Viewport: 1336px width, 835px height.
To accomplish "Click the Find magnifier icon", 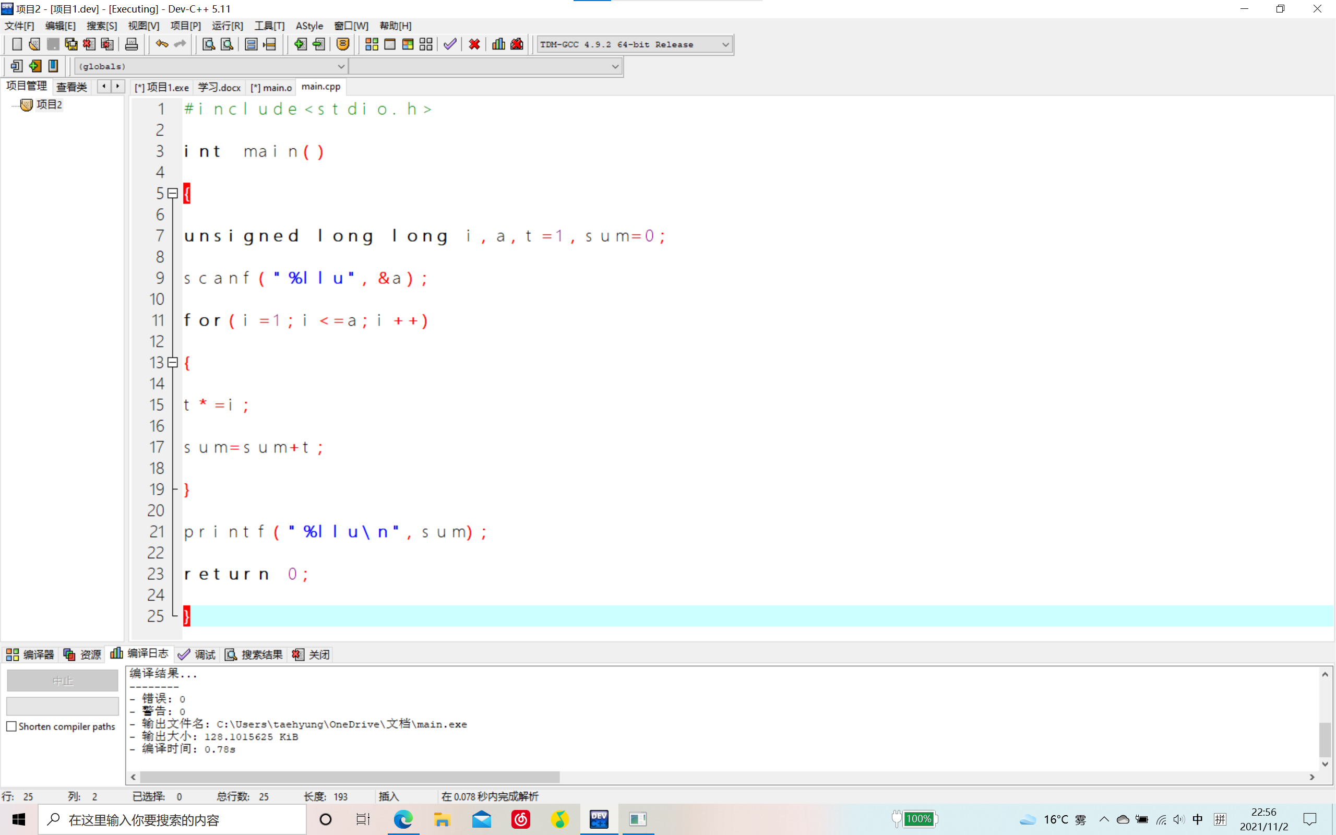I will point(208,44).
